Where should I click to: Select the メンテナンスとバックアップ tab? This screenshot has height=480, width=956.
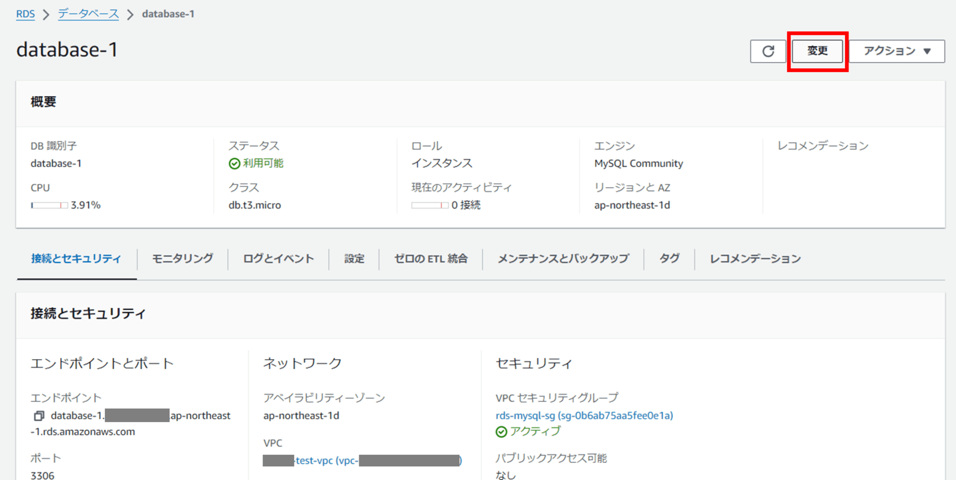(x=564, y=259)
